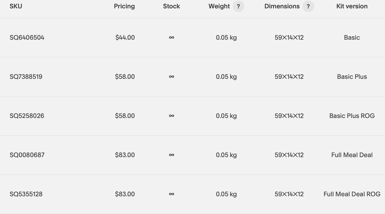Select SKU SQ6406504
The height and width of the screenshot is (214, 385).
point(27,38)
